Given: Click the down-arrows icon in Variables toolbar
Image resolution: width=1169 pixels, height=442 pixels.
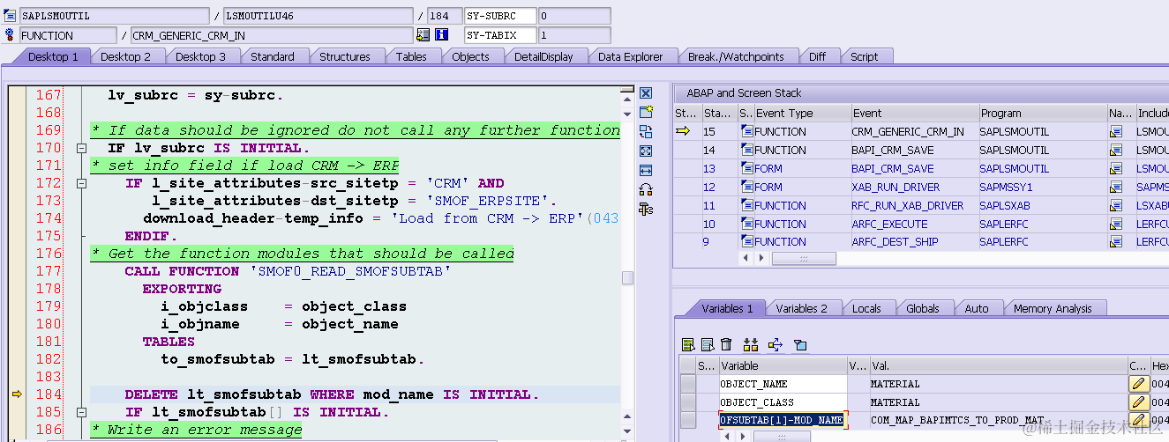Looking at the screenshot, I should point(751,344).
